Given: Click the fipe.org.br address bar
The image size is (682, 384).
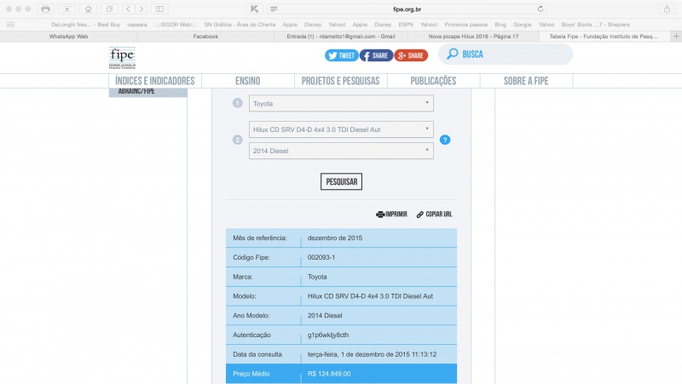Looking at the screenshot, I should 407,9.
